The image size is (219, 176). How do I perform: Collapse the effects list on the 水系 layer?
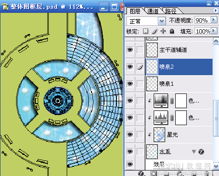194,152
